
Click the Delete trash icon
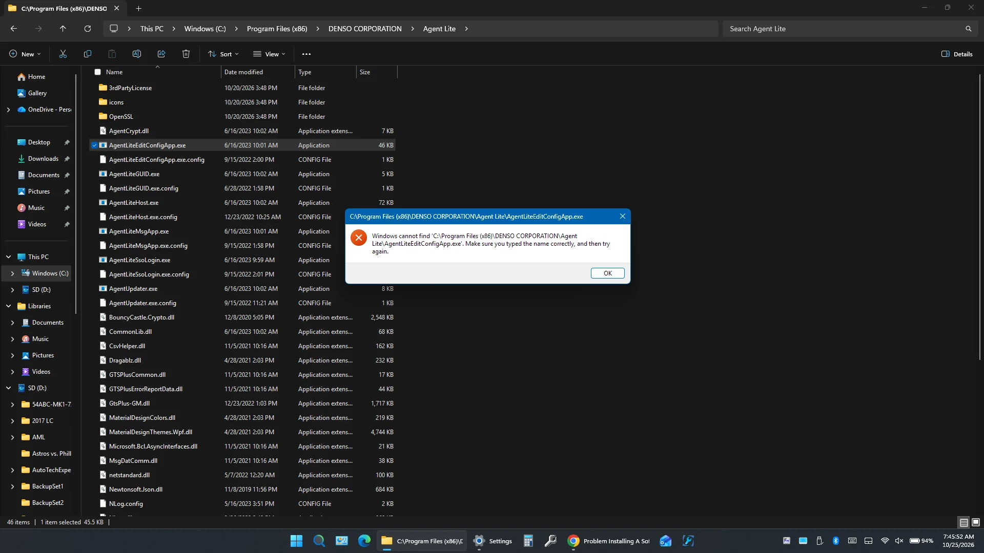point(186,54)
